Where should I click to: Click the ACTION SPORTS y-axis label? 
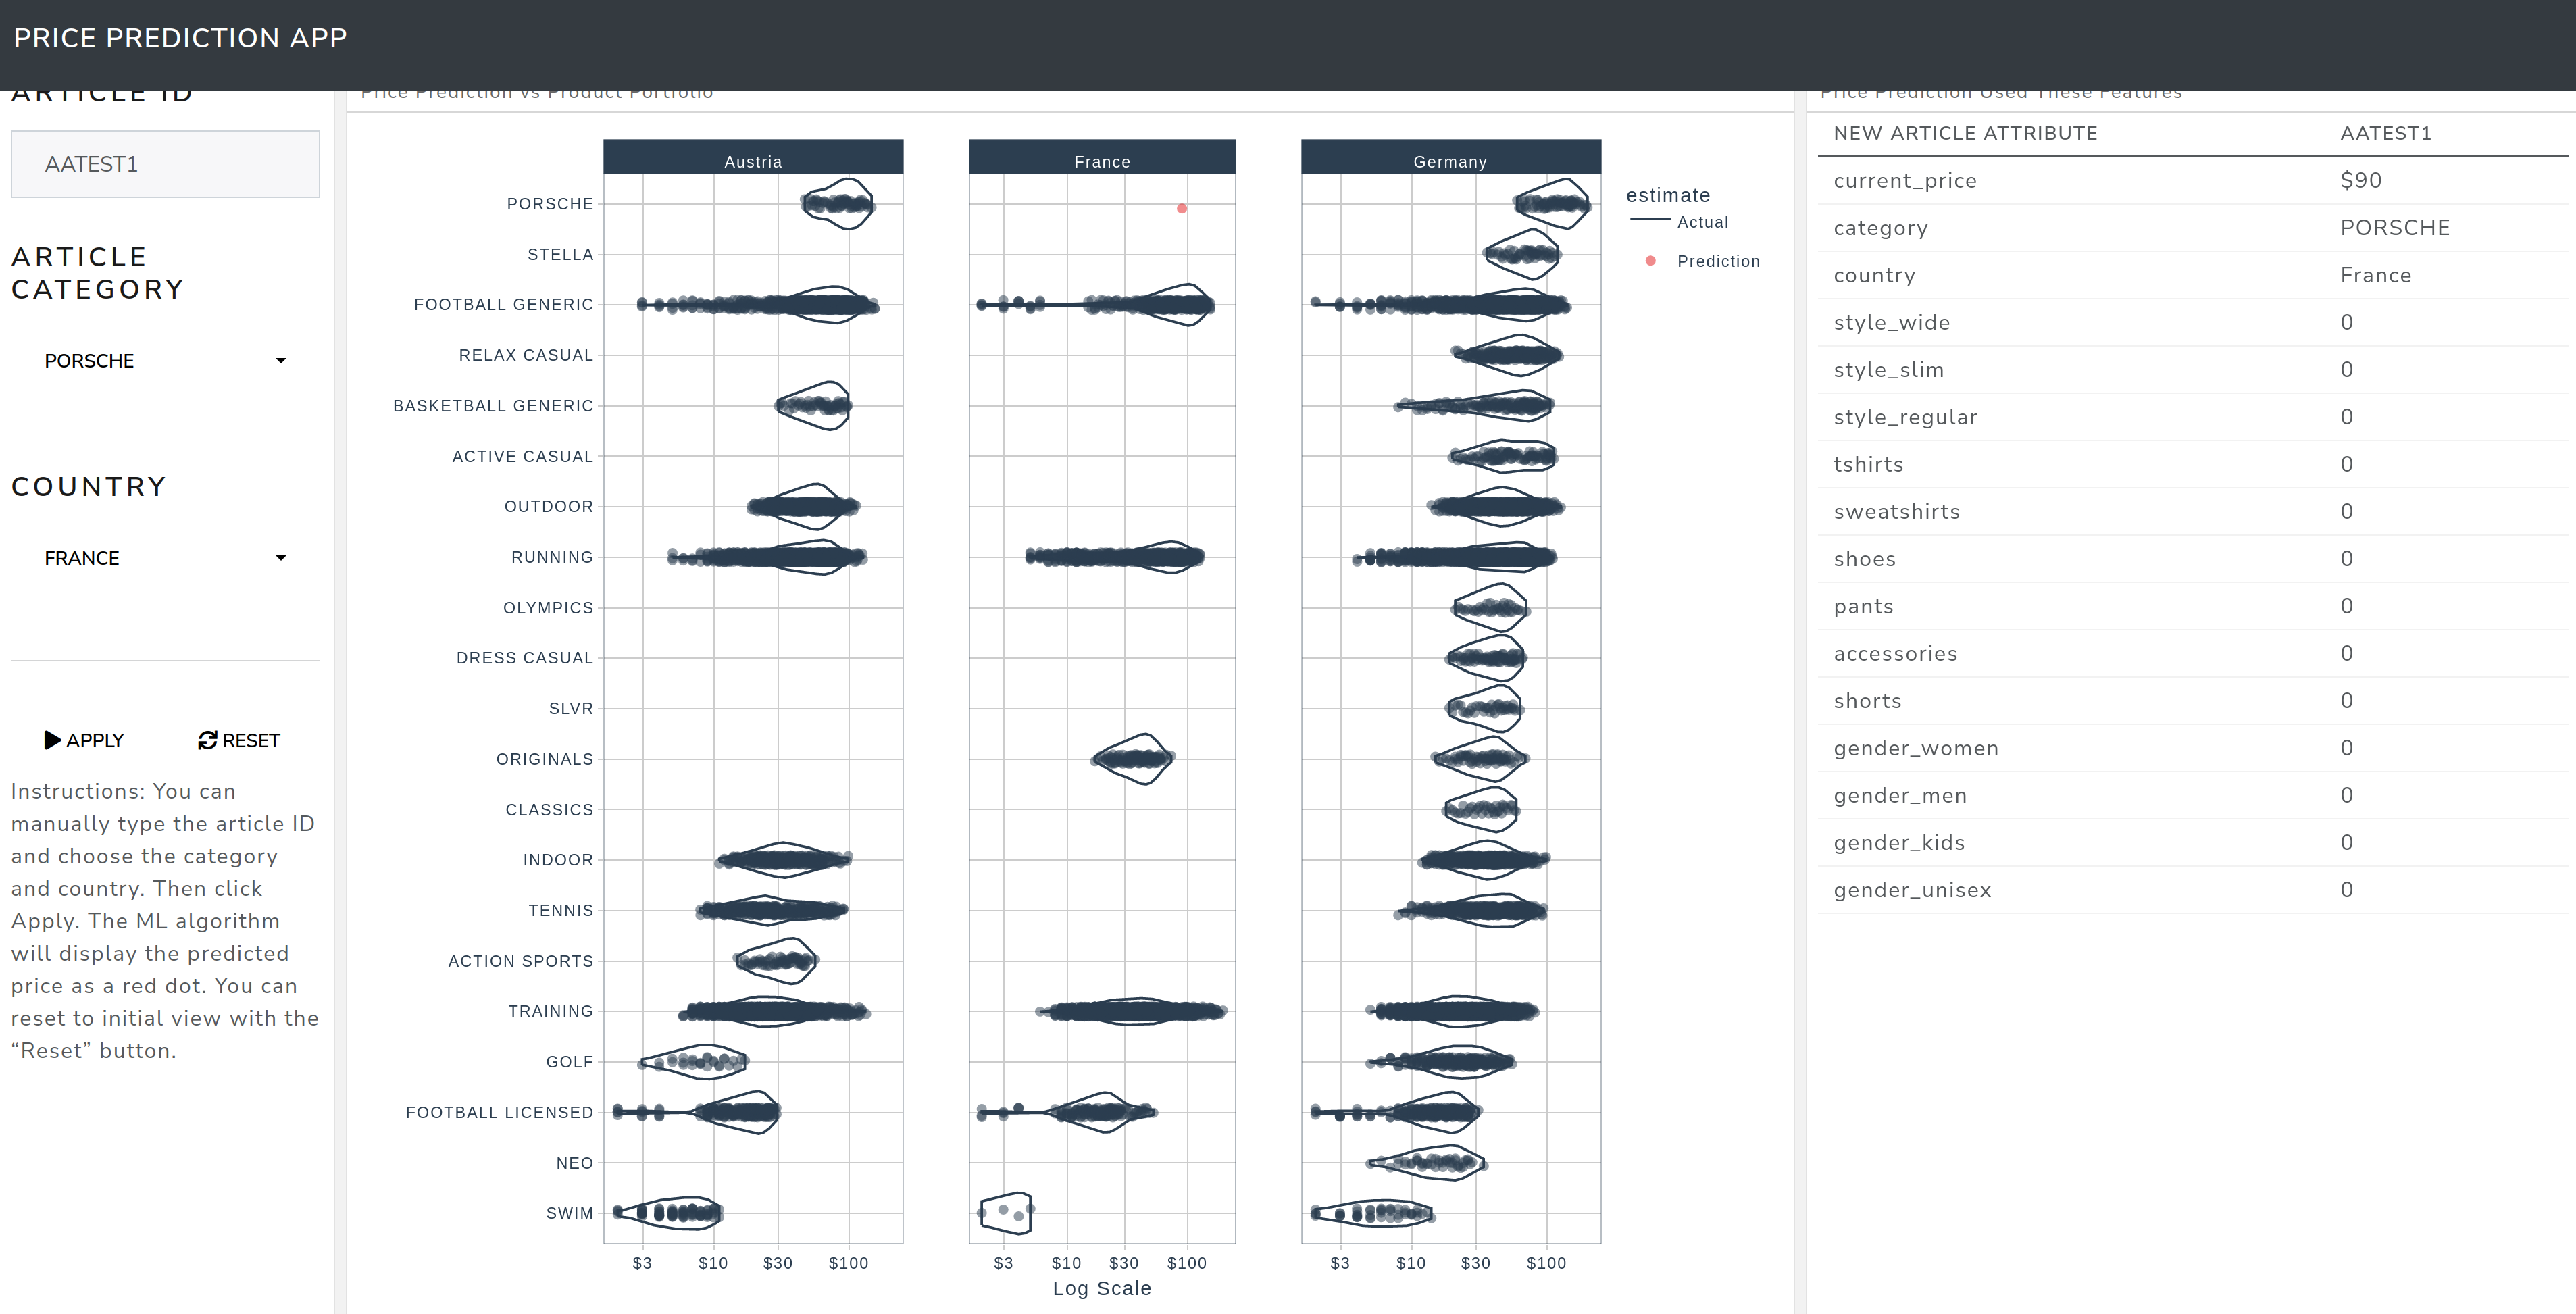tap(520, 961)
